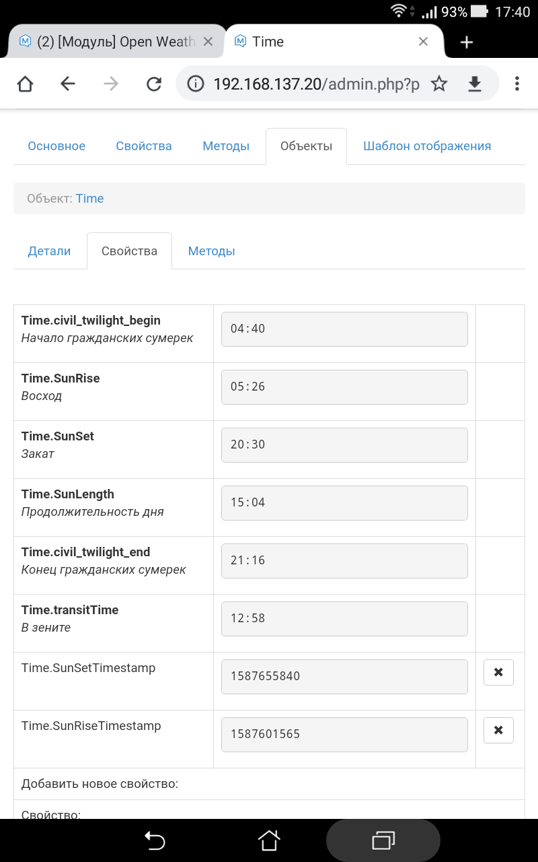Follow the Time object link
This screenshot has height=862, width=538.
[x=89, y=199]
